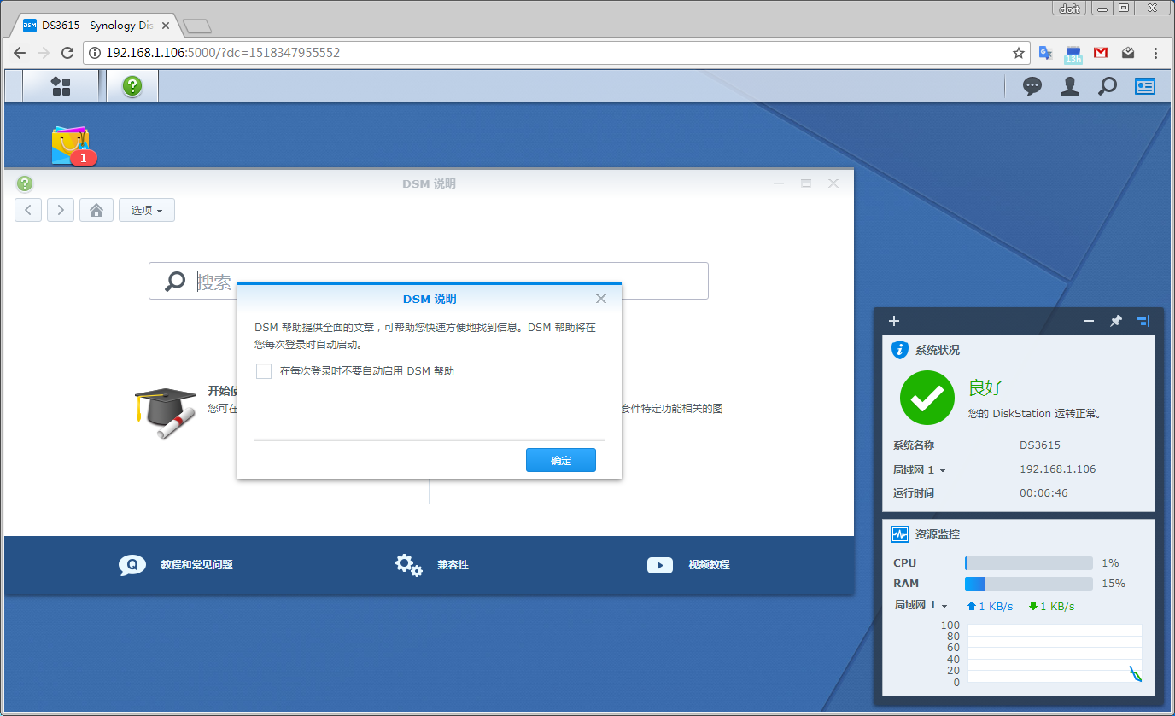Viewport: 1175px width, 716px height.
Task: Click the DSM Help taskbar icon
Action: [132, 86]
